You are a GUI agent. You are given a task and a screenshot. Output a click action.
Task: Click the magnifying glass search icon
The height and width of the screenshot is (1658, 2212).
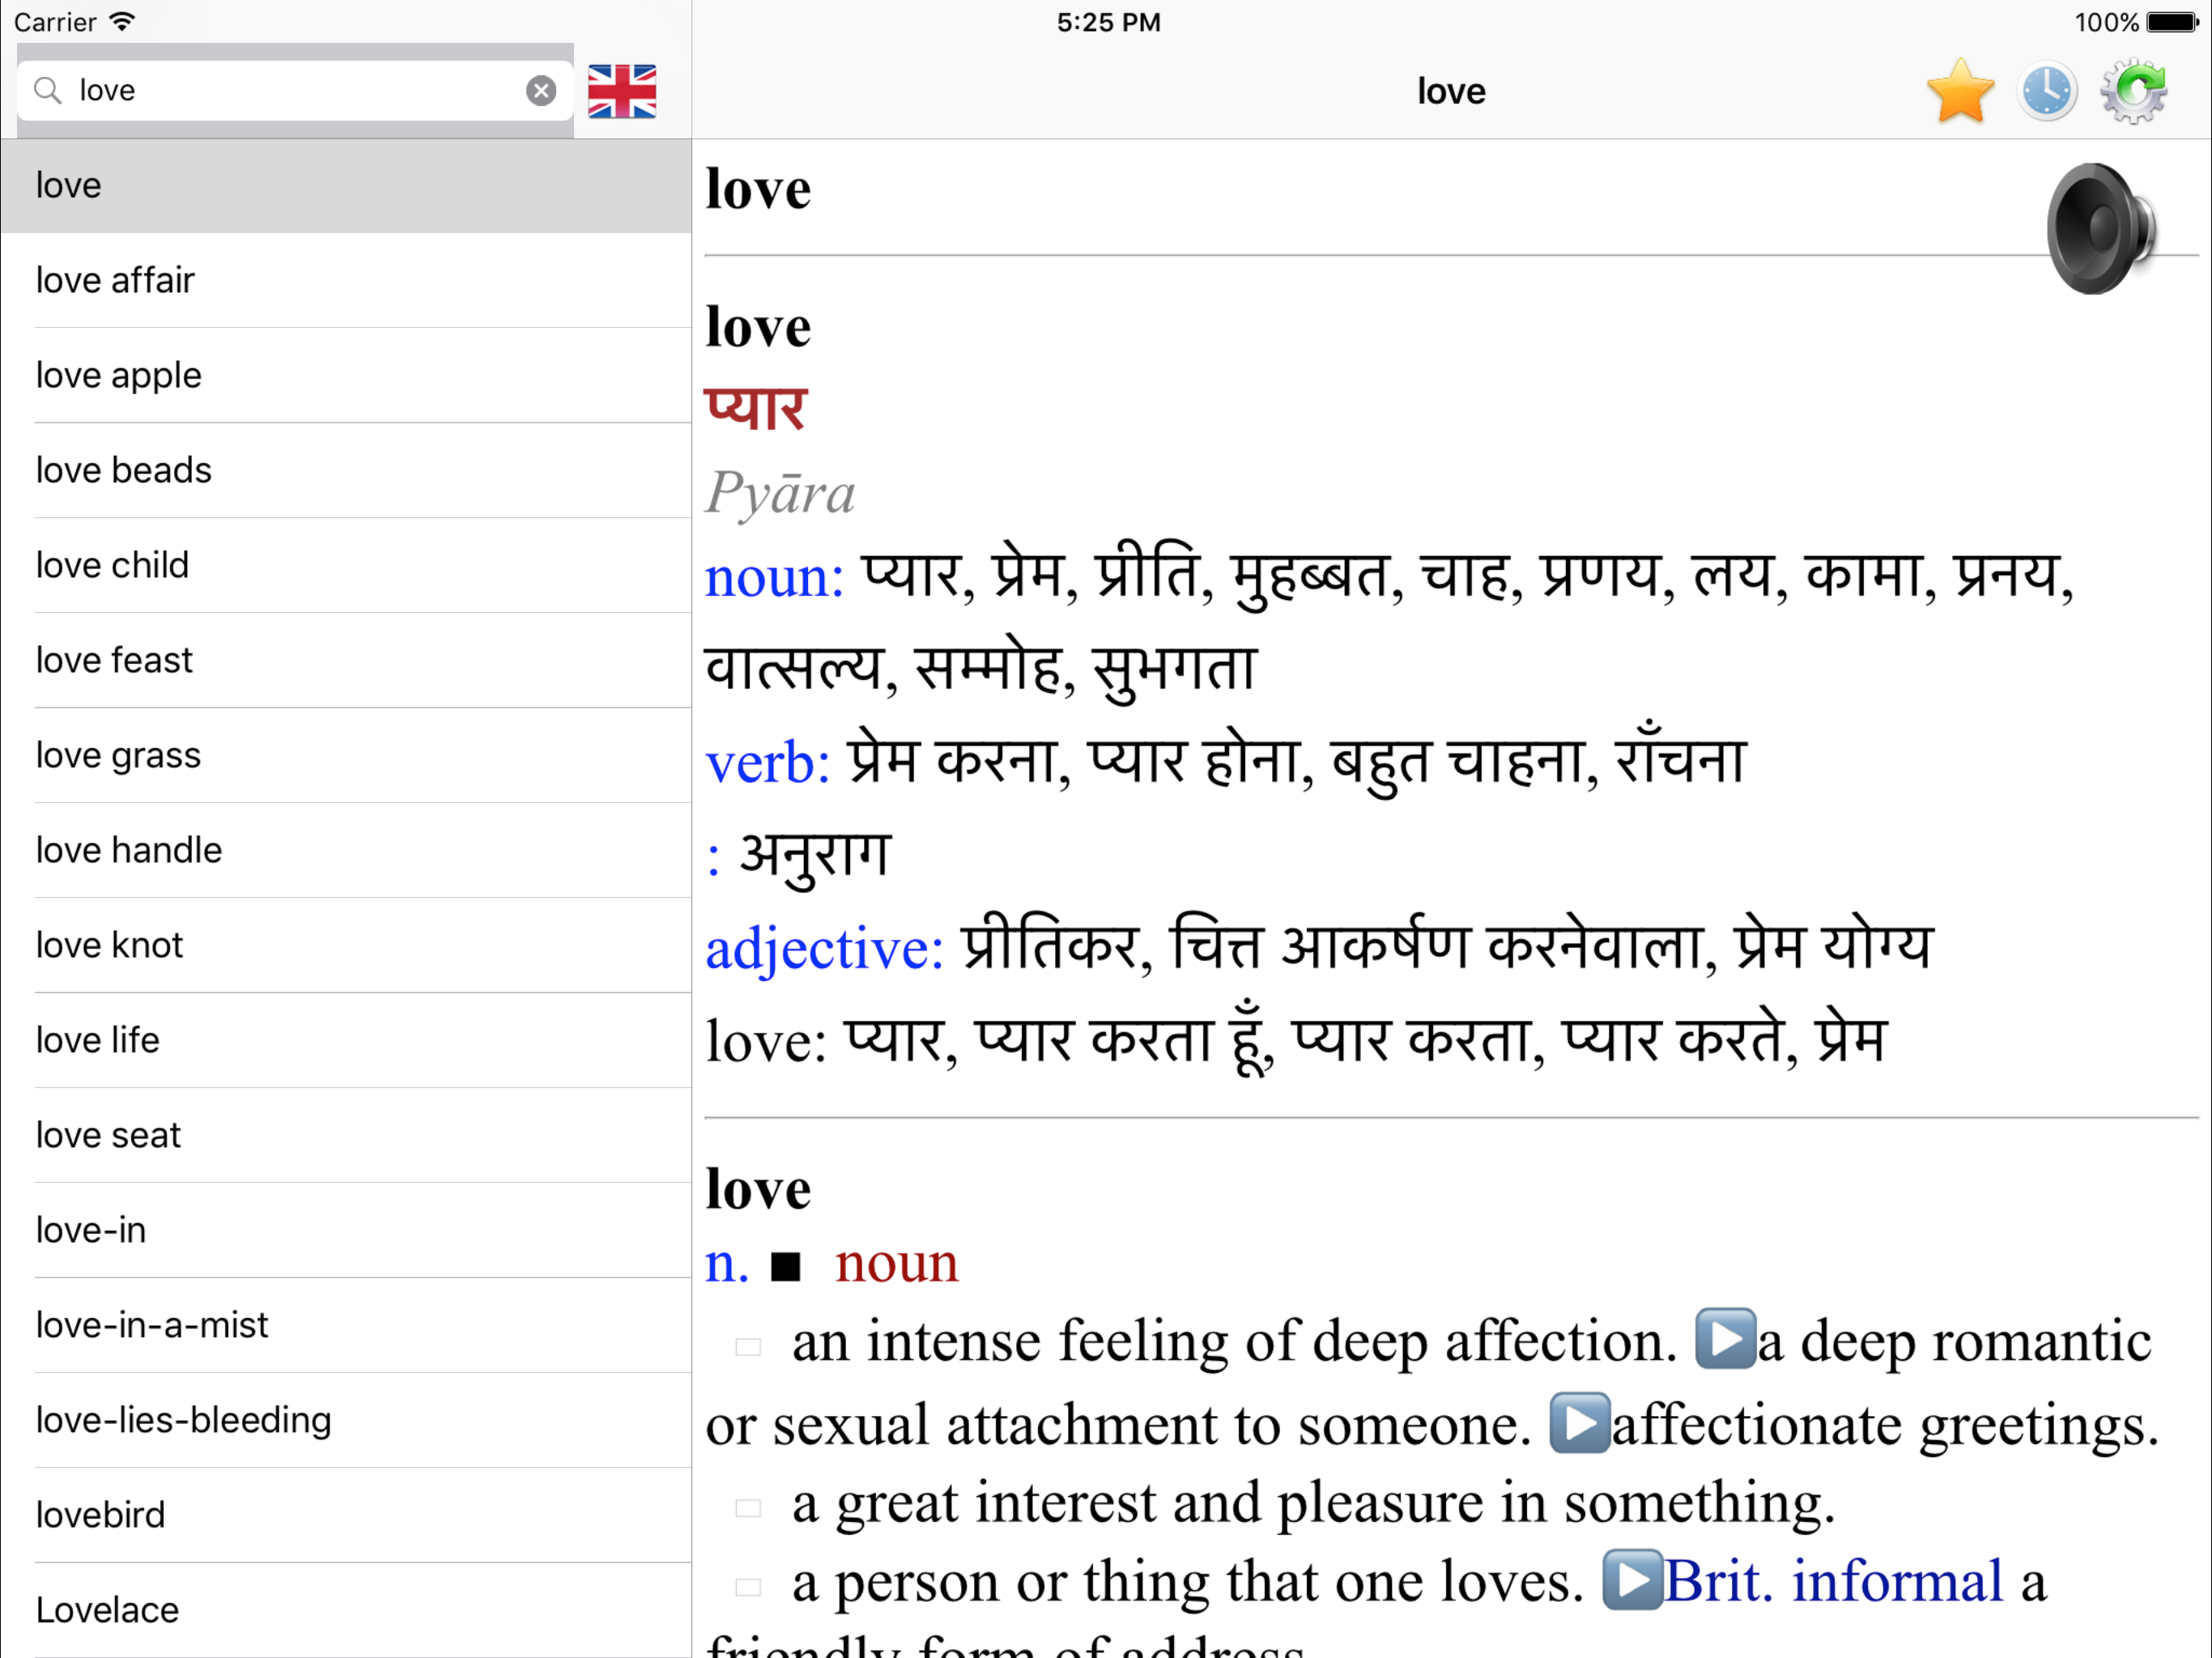pyautogui.click(x=47, y=91)
